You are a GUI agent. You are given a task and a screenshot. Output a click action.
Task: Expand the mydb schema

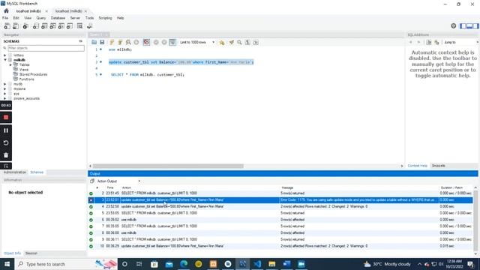[5, 84]
